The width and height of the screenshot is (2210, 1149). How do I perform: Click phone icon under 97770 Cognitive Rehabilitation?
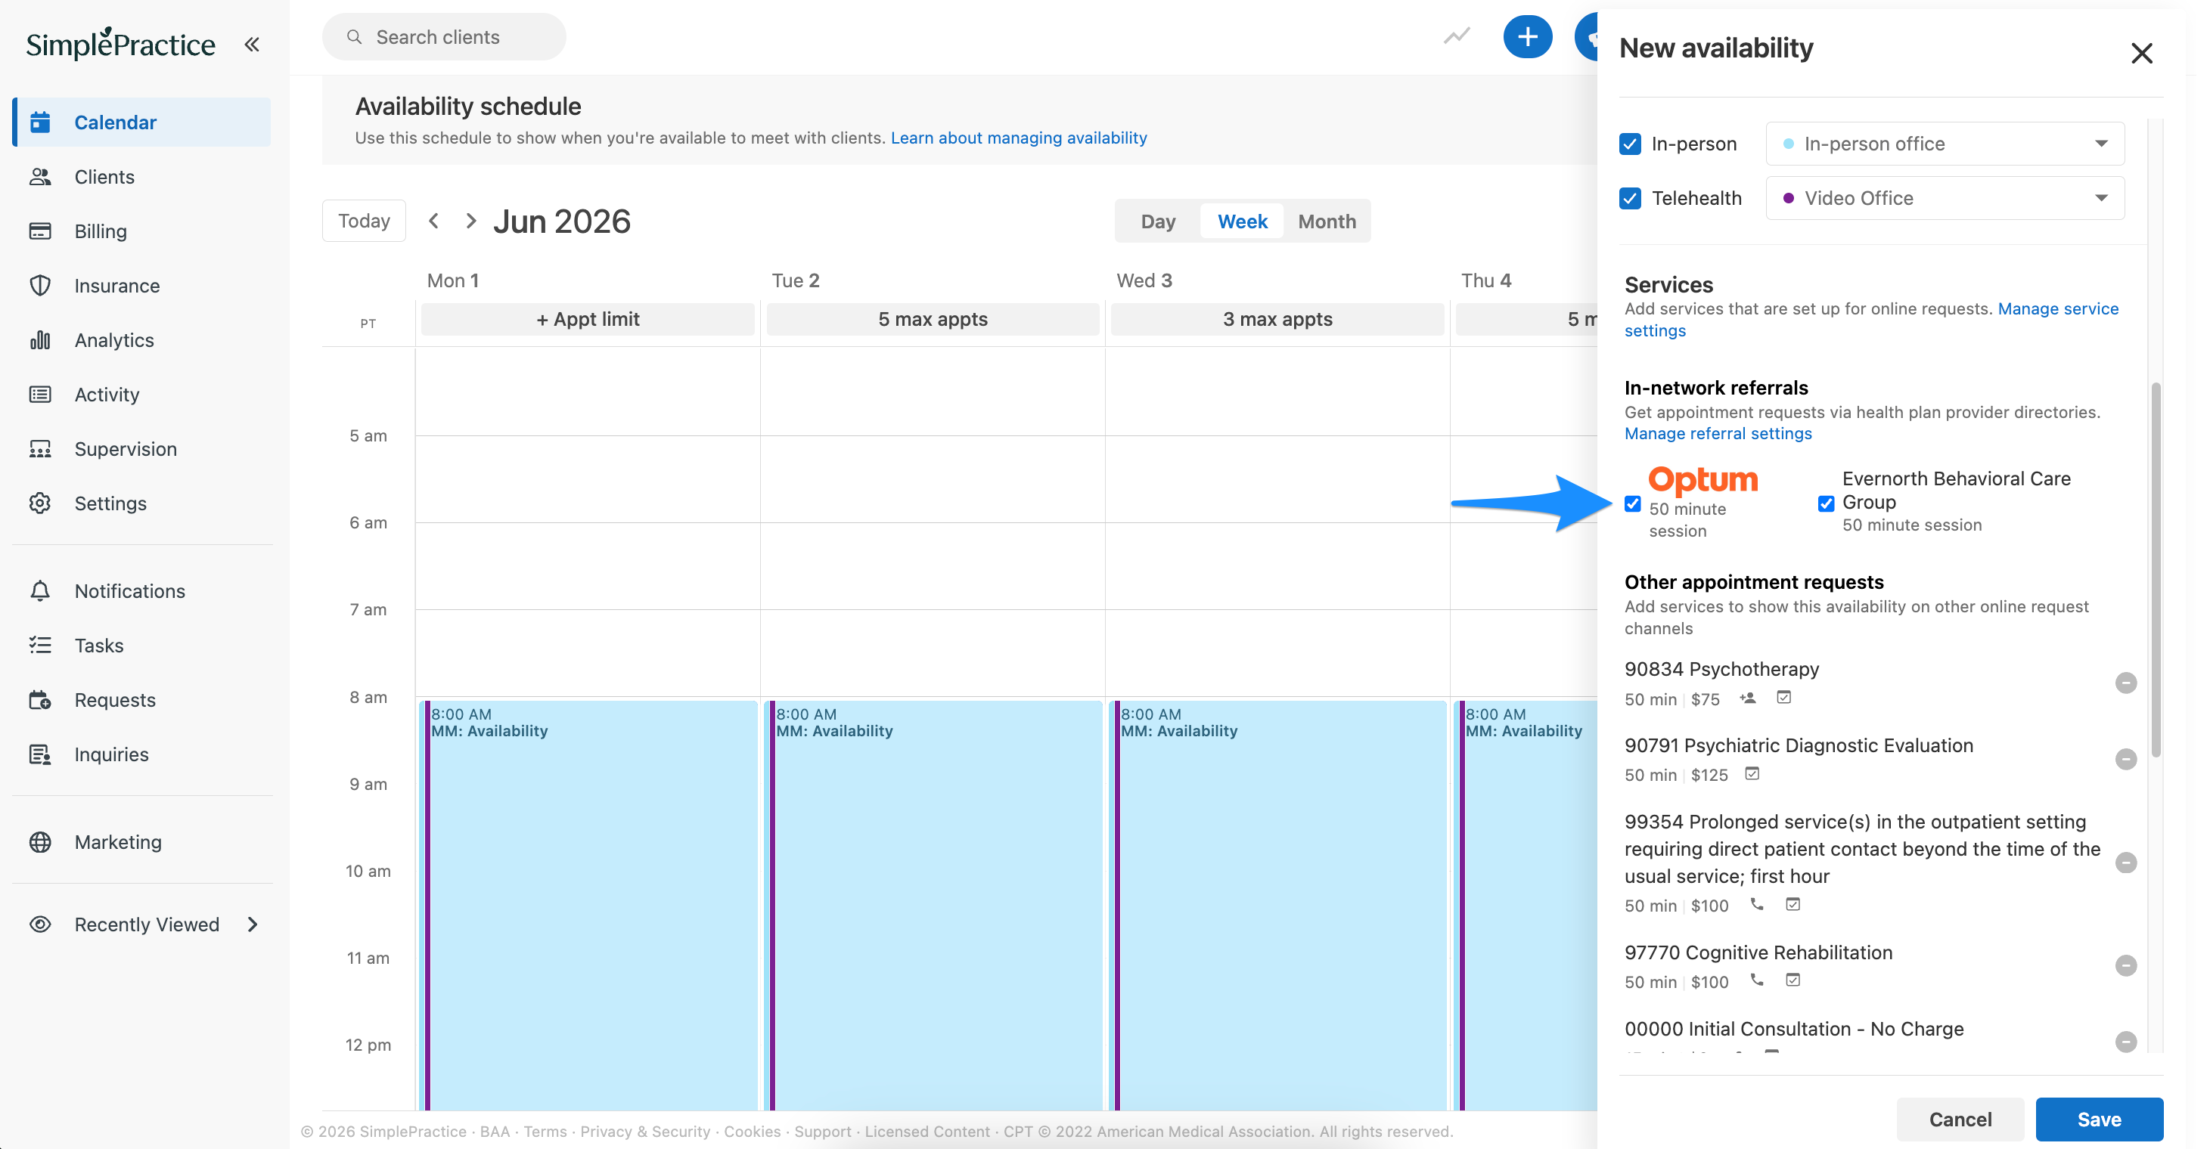tap(1757, 979)
